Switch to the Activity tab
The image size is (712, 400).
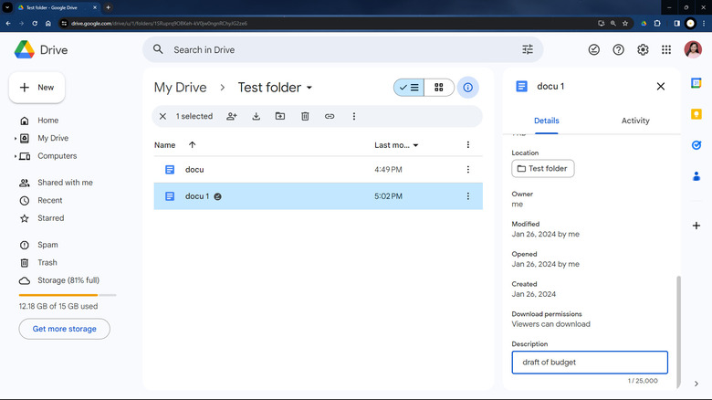pos(635,121)
